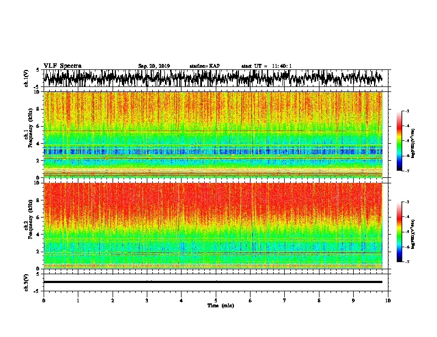
Task: Click time-axis tick label "3"
Action: (147, 301)
